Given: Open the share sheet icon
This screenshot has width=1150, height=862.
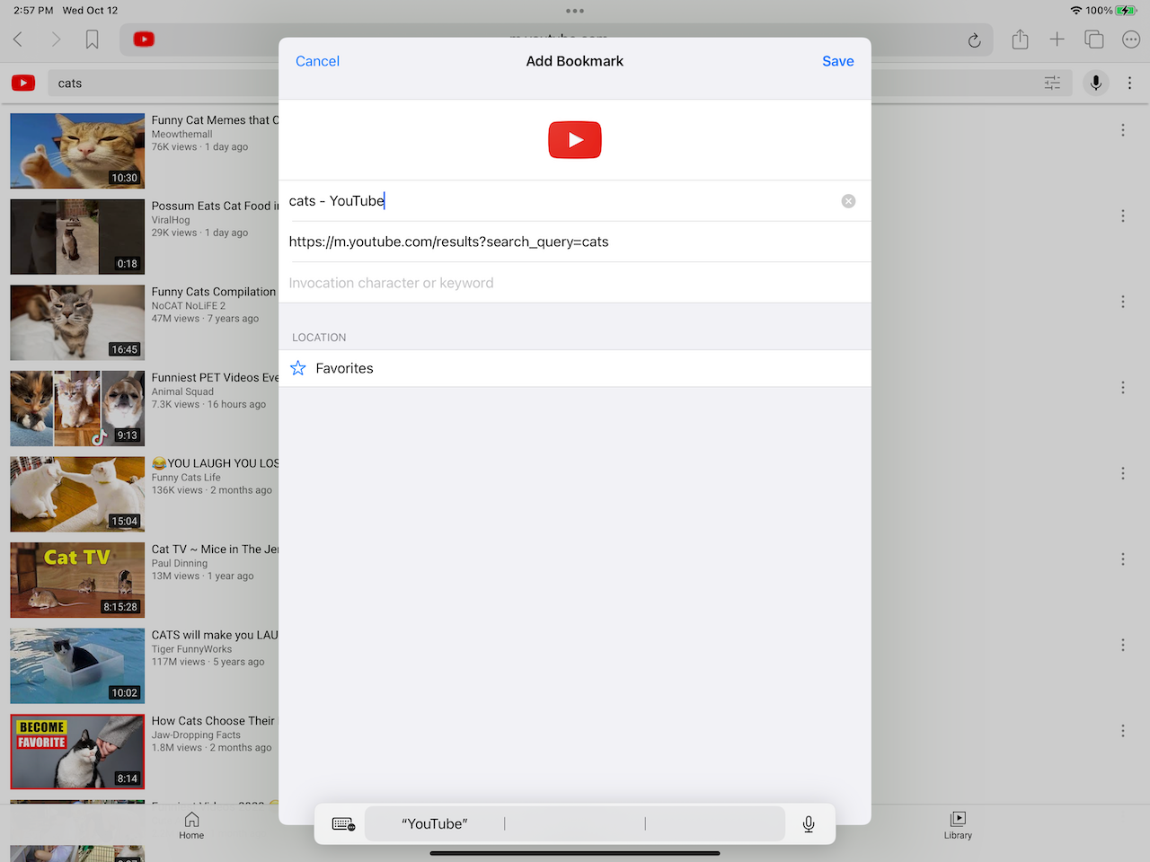Looking at the screenshot, I should [x=1020, y=40].
